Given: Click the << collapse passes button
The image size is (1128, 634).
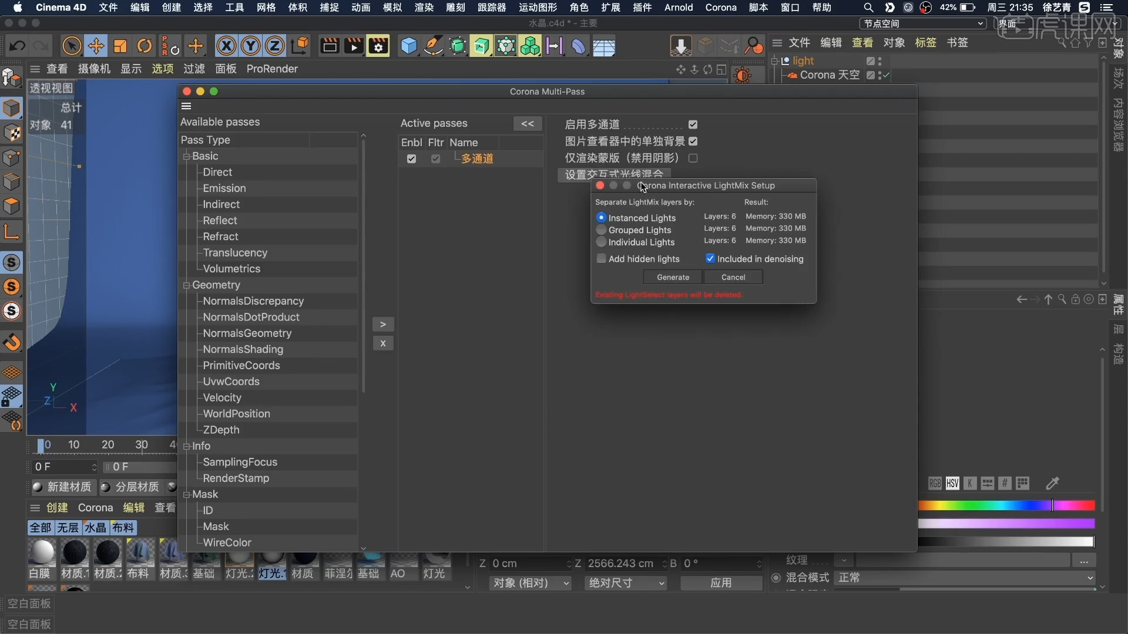Looking at the screenshot, I should tap(528, 124).
